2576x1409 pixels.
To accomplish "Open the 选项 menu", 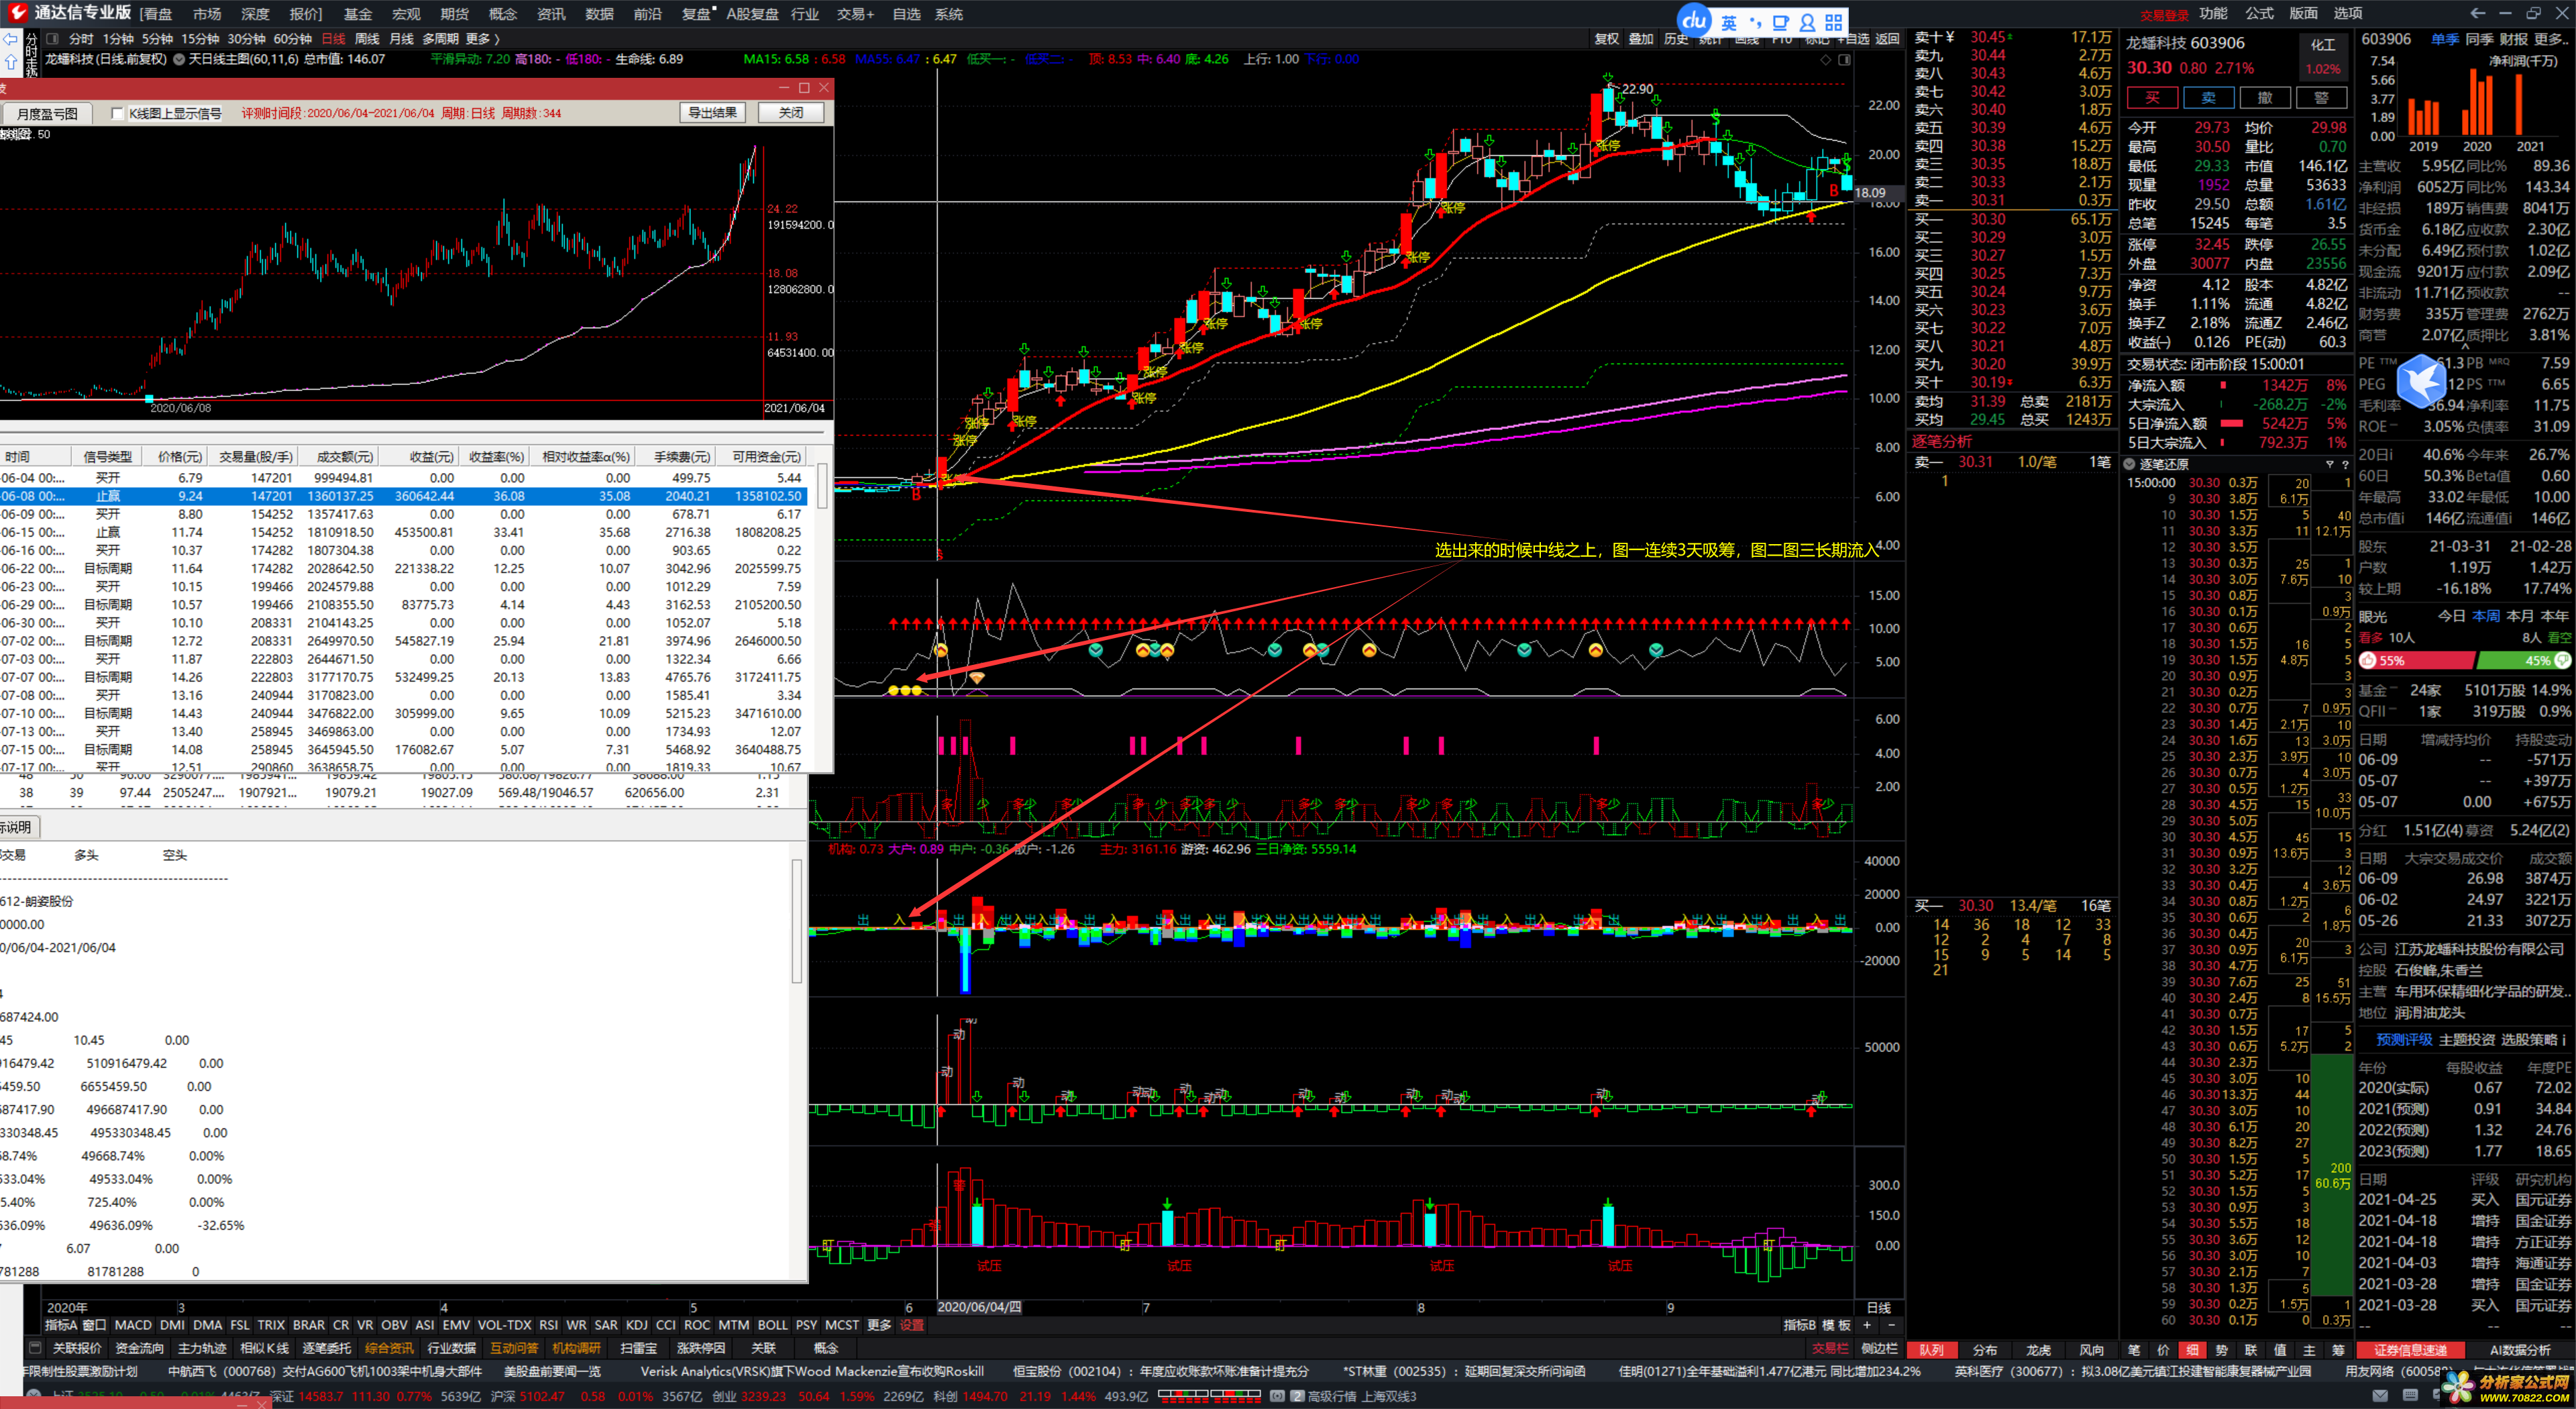I will [2348, 13].
